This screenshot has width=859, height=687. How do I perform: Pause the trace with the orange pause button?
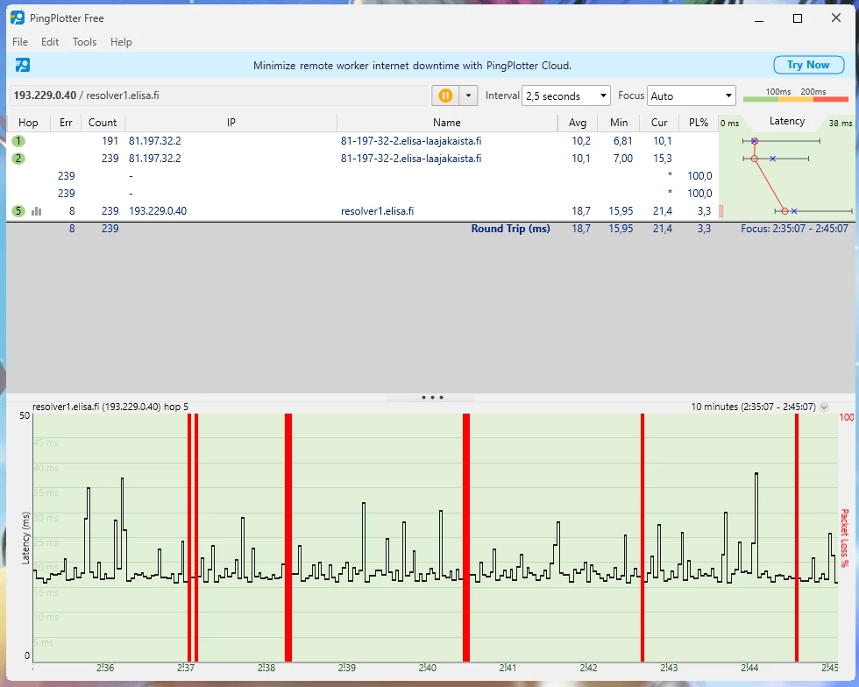click(445, 96)
